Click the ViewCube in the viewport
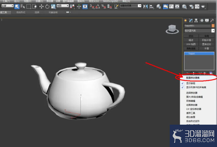 tap(172, 29)
